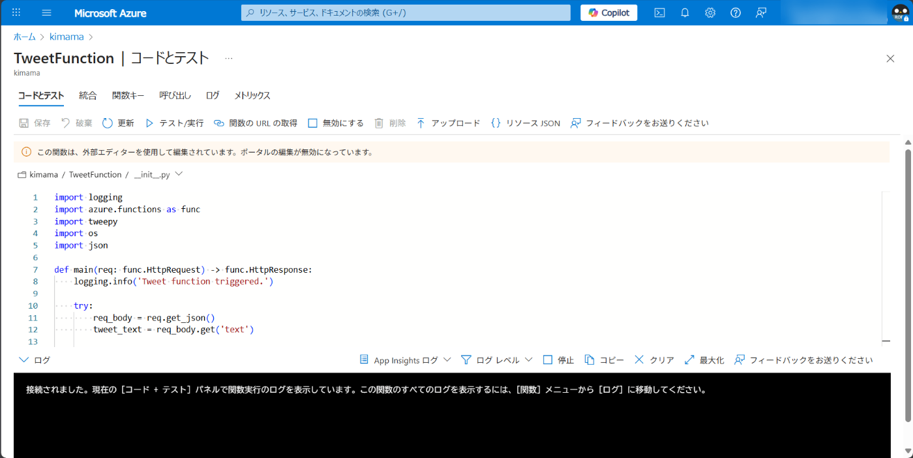The height and width of the screenshot is (458, 913).
Task: Click the 更新 refresh icon
Action: tap(108, 123)
